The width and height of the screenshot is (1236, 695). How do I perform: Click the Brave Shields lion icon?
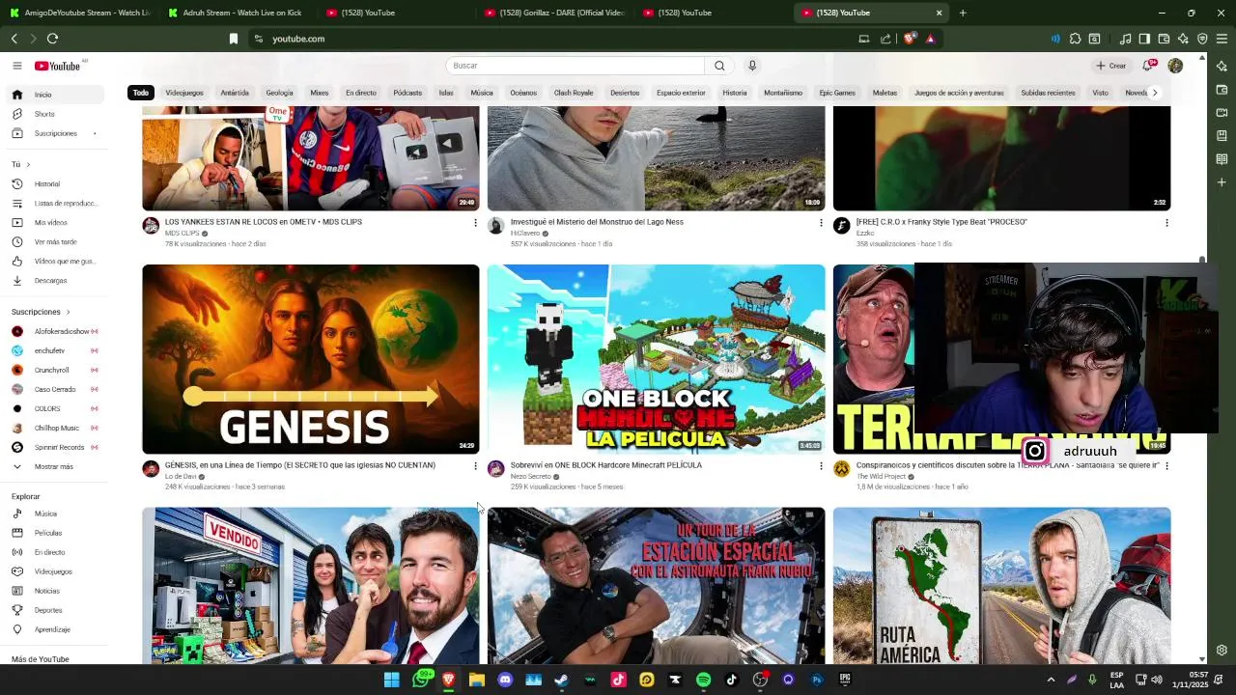(x=910, y=39)
